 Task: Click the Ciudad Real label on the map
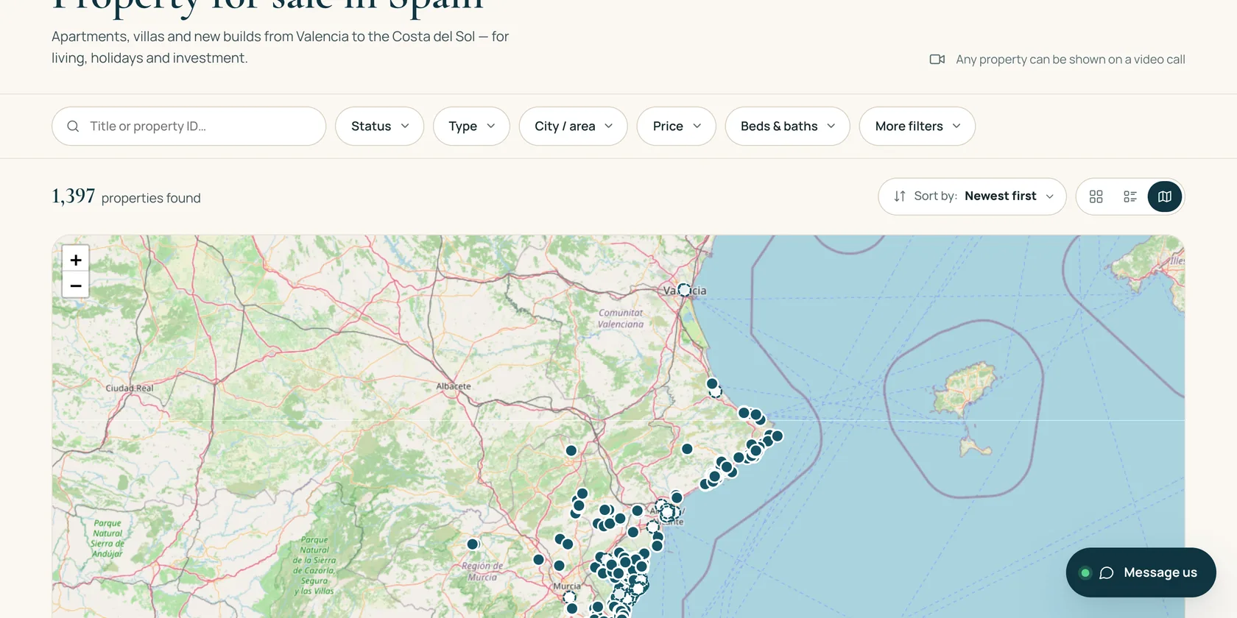130,388
